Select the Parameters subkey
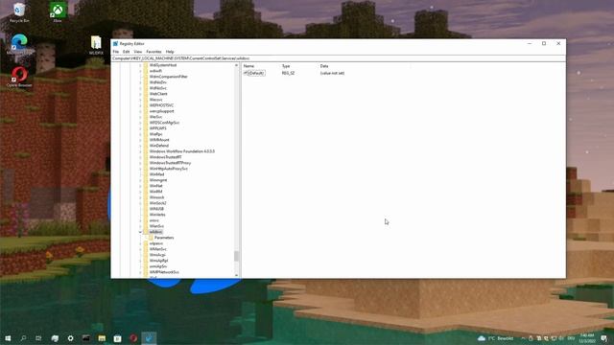The width and height of the screenshot is (614, 345). coord(164,238)
